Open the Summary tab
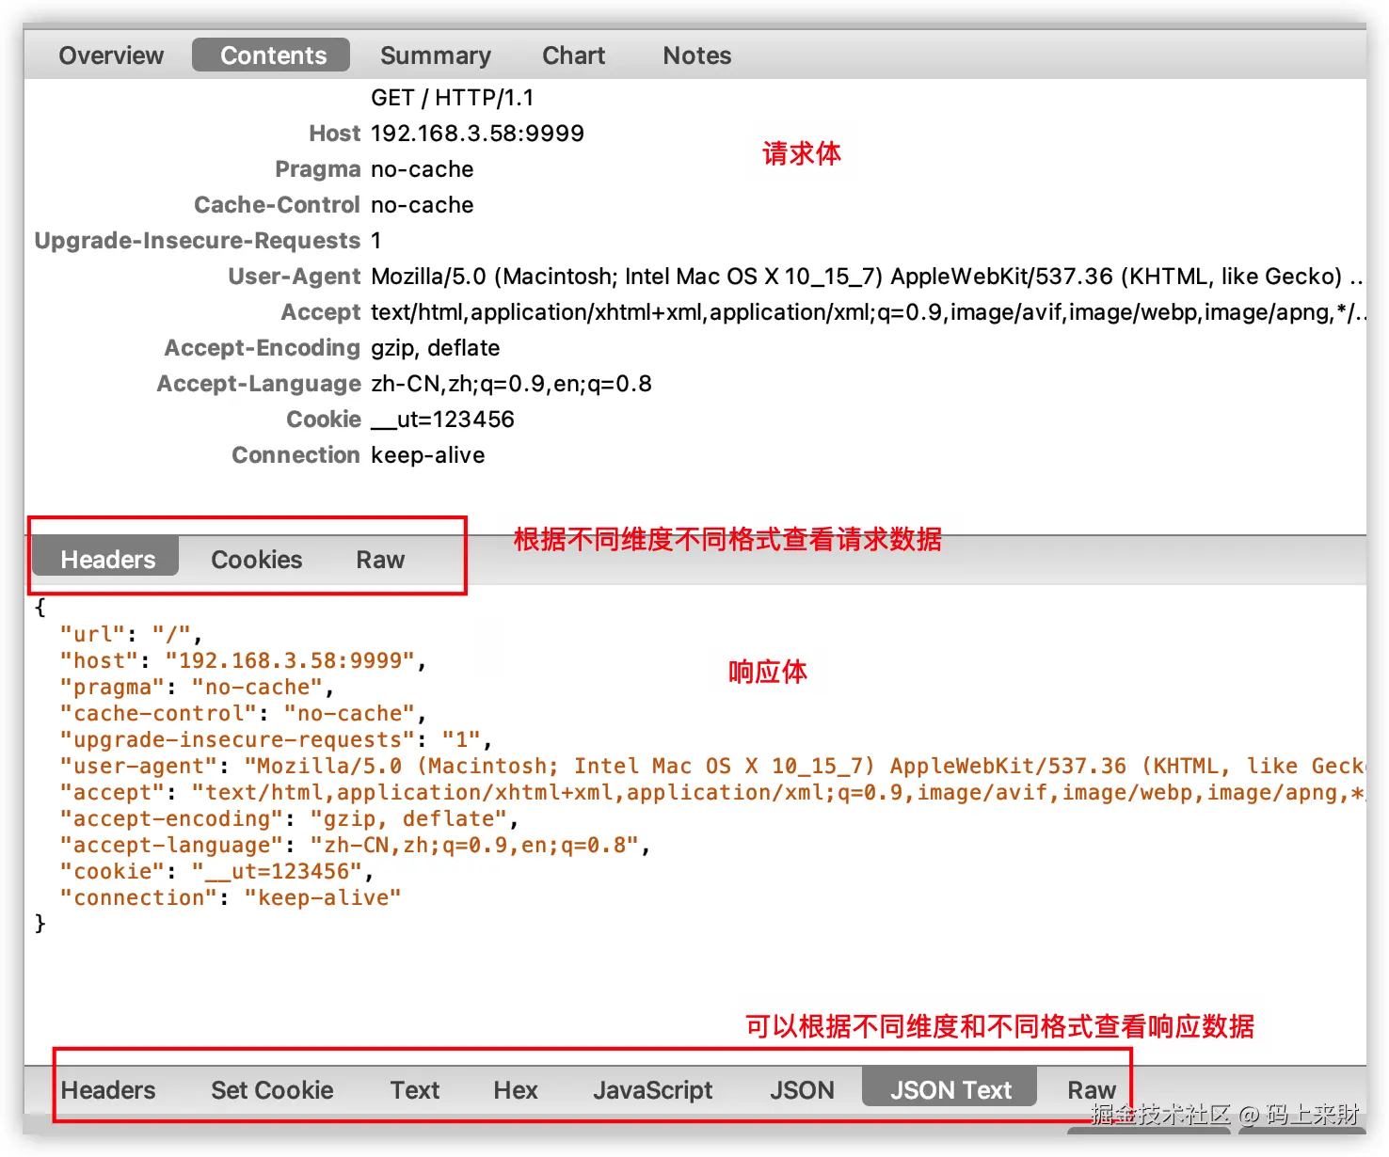 pos(436,55)
